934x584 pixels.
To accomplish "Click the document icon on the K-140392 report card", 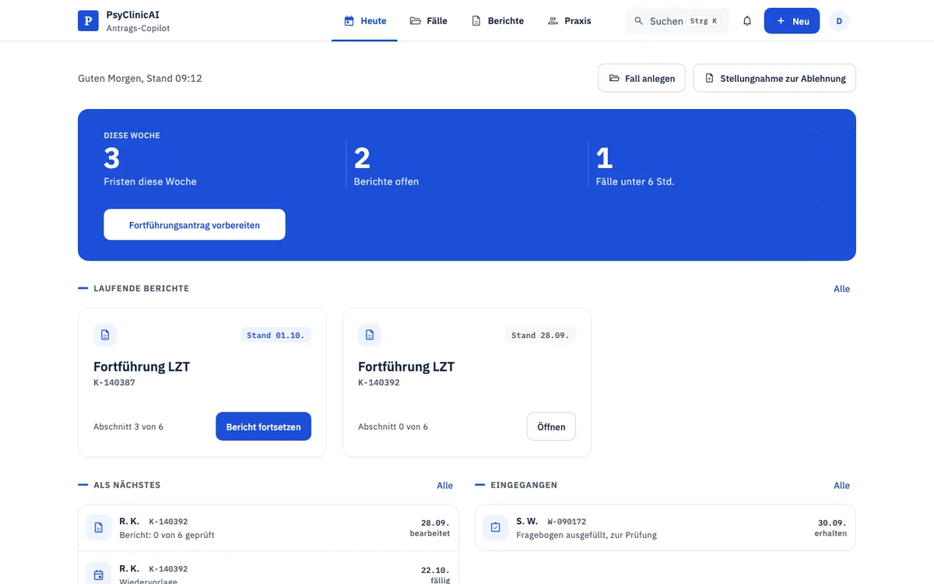I will pos(370,335).
